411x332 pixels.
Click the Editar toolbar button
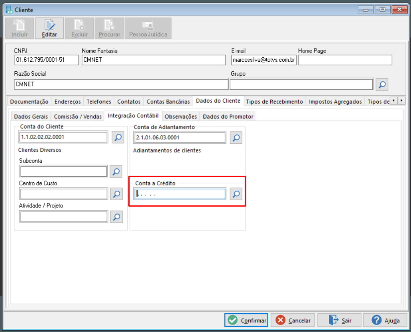pyautogui.click(x=49, y=28)
